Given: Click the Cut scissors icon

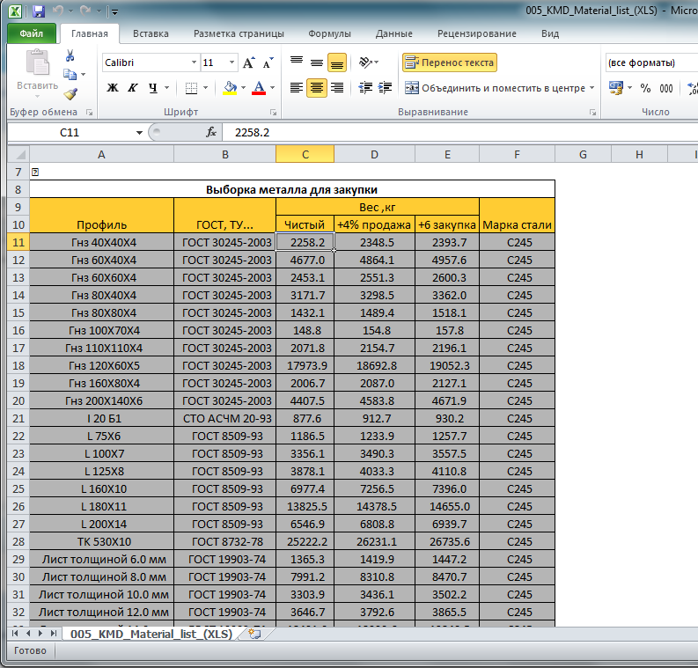Looking at the screenshot, I should [x=70, y=56].
